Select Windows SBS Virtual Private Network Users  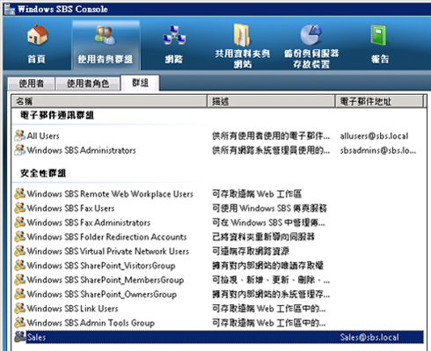point(218,252)
